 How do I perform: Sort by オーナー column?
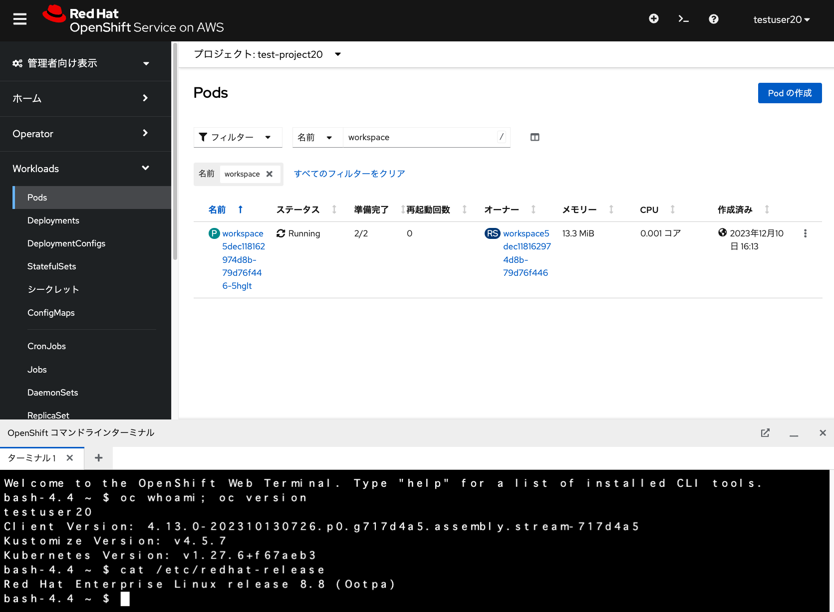[x=510, y=209]
